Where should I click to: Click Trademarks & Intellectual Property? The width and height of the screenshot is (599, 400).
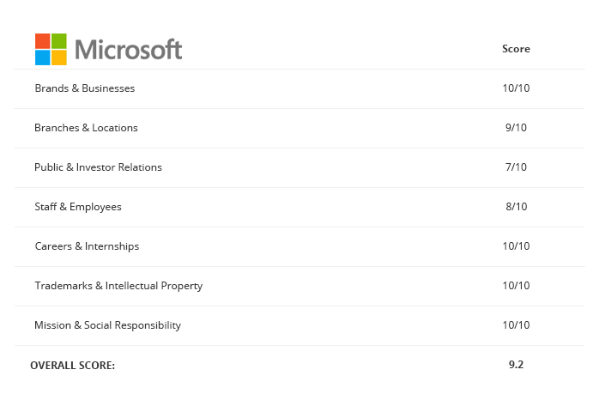(118, 286)
